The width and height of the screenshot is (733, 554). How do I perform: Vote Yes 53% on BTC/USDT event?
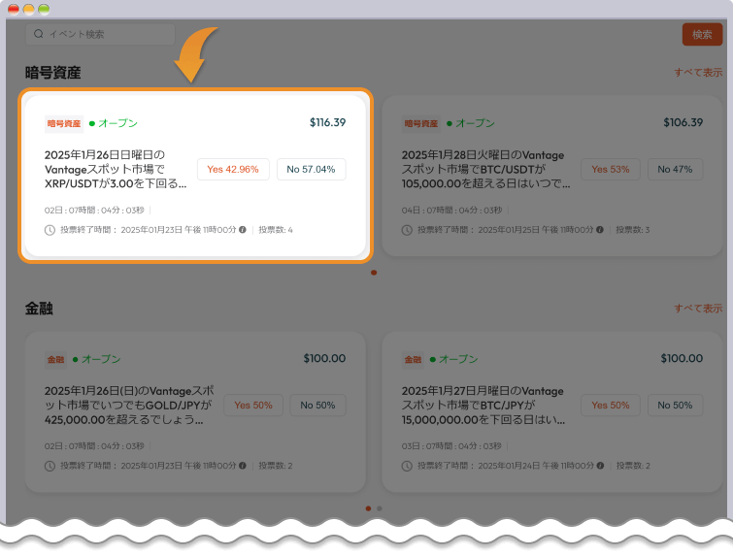[x=611, y=169]
